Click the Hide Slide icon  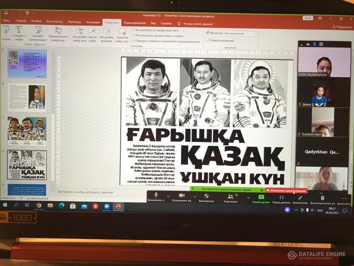click(92, 34)
